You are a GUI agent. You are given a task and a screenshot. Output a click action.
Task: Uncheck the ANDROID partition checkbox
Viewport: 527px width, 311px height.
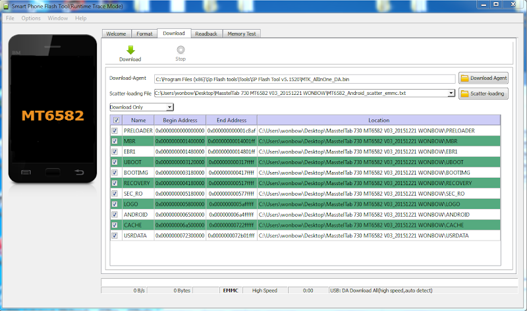[x=115, y=215]
